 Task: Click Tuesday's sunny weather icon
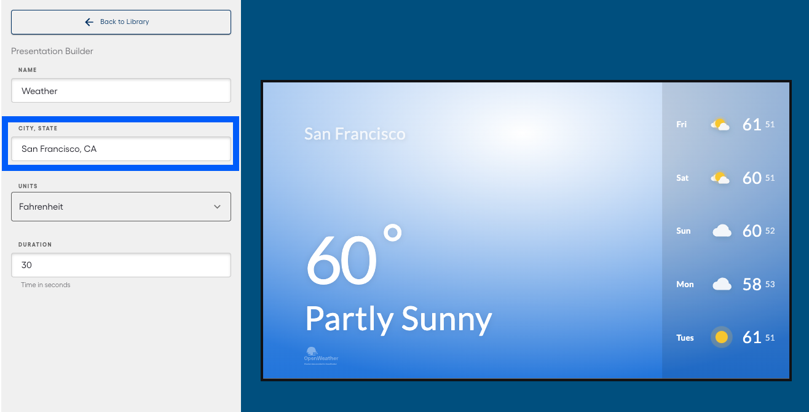722,337
